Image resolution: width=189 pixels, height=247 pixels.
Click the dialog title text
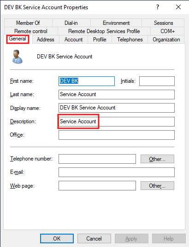click(x=46, y=7)
